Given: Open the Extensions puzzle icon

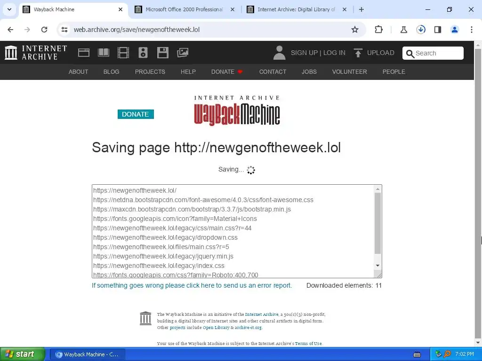Looking at the screenshot, I should (379, 30).
